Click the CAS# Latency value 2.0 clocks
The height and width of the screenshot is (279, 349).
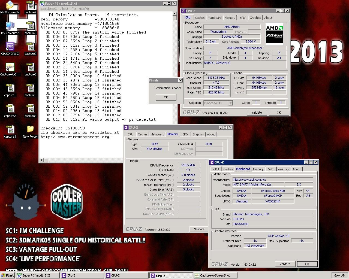188,175
